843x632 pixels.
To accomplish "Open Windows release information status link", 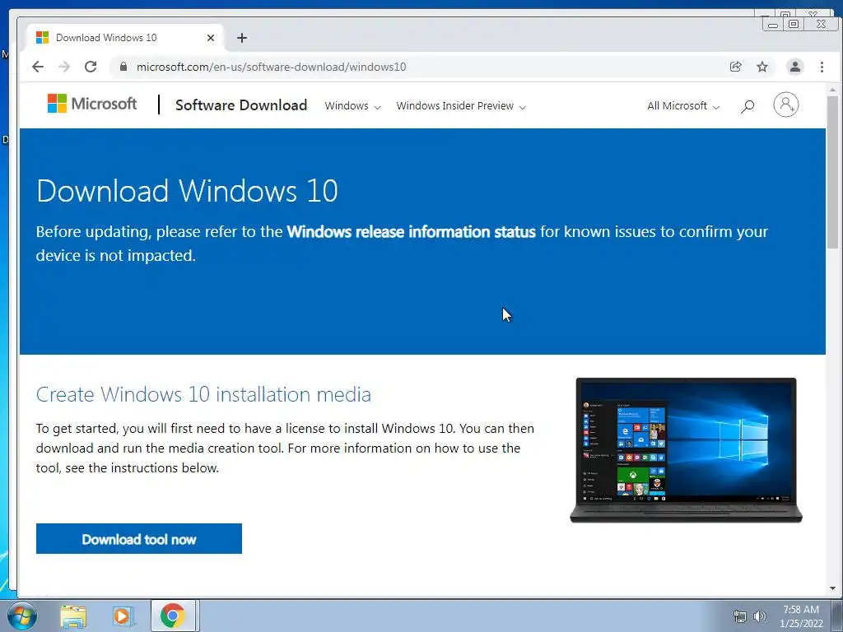I will [x=412, y=231].
